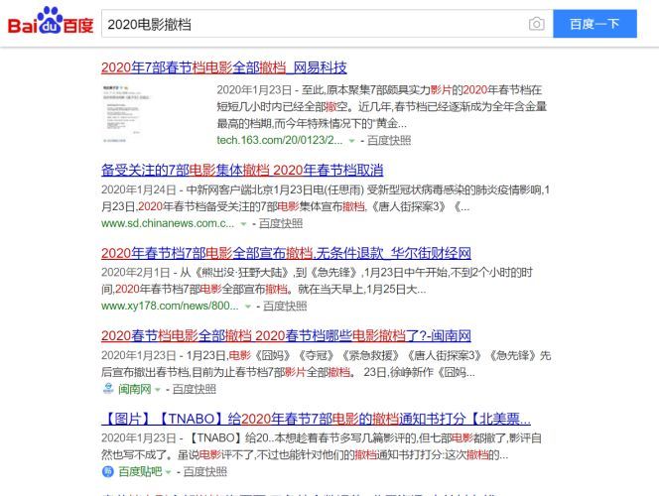Open 百度快照 for xy178.com result
The image size is (659, 496).
click(x=285, y=307)
